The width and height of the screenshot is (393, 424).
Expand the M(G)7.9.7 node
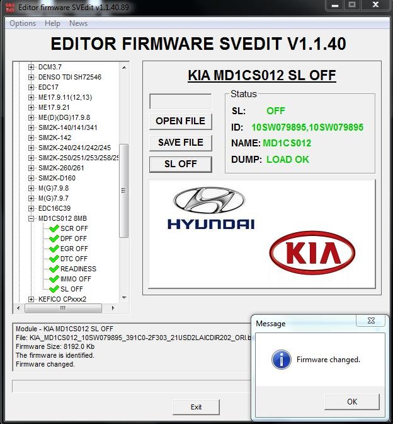point(31,198)
